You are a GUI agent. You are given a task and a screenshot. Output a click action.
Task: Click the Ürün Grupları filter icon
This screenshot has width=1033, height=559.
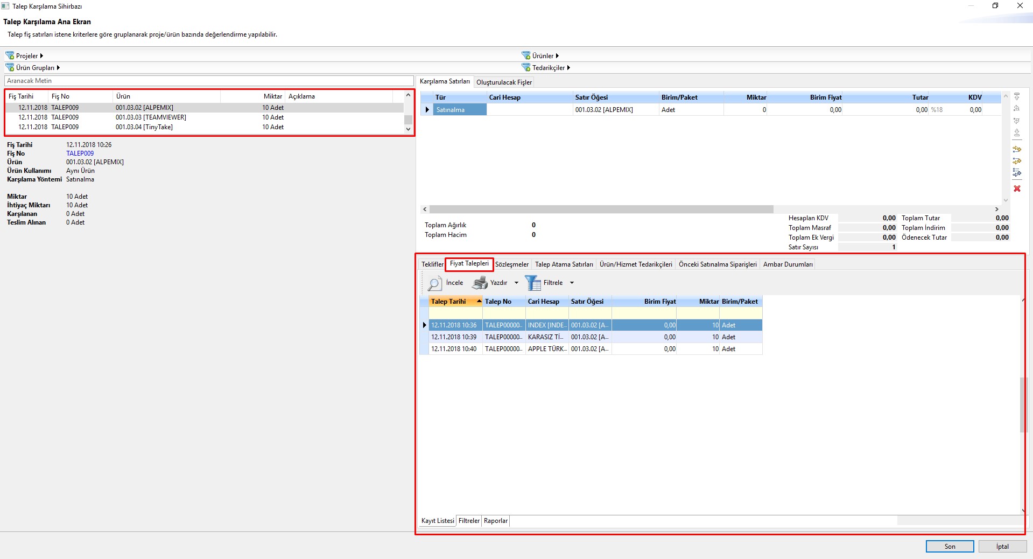pyautogui.click(x=10, y=67)
